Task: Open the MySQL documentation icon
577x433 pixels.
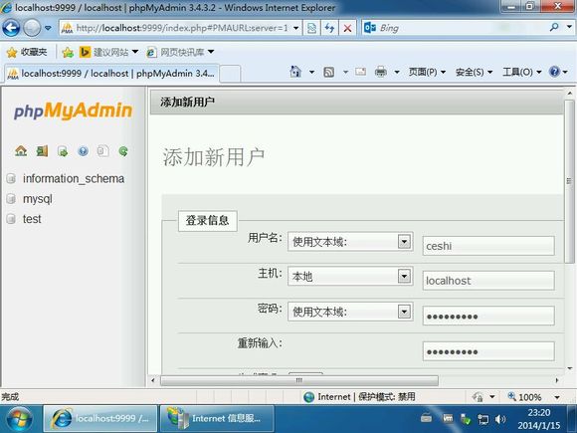Action: tap(103, 151)
